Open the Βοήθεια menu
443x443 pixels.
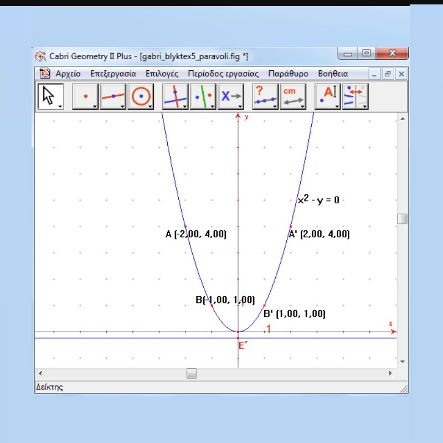coord(333,74)
